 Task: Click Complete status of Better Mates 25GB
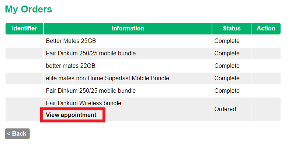(227, 41)
